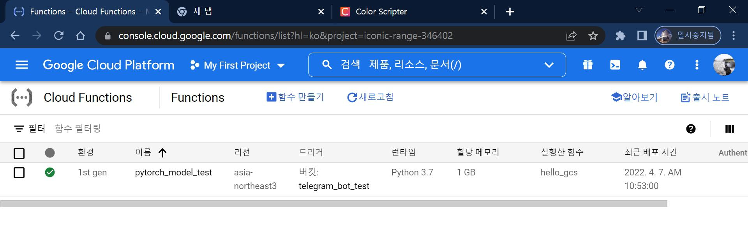Select all functions header checkbox

(x=19, y=154)
